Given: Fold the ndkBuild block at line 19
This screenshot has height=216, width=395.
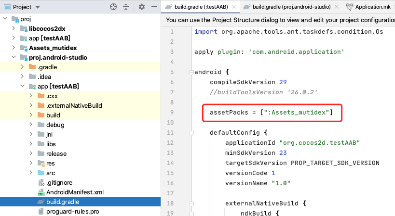Looking at the screenshot, I should pyautogui.click(x=191, y=214).
